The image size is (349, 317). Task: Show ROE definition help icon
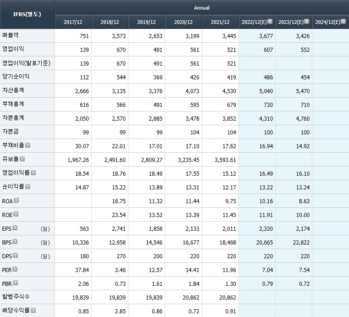click(x=16, y=214)
